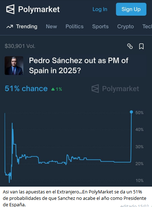The image size is (152, 207).
Task: Open the Politics category tab
Action: [74, 26]
